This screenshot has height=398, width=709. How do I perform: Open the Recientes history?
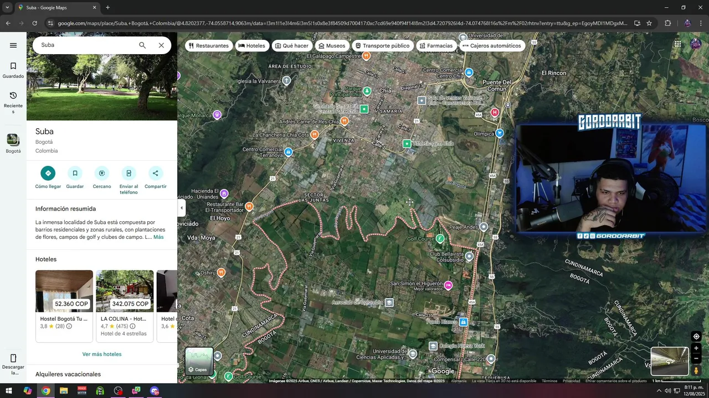click(x=13, y=102)
